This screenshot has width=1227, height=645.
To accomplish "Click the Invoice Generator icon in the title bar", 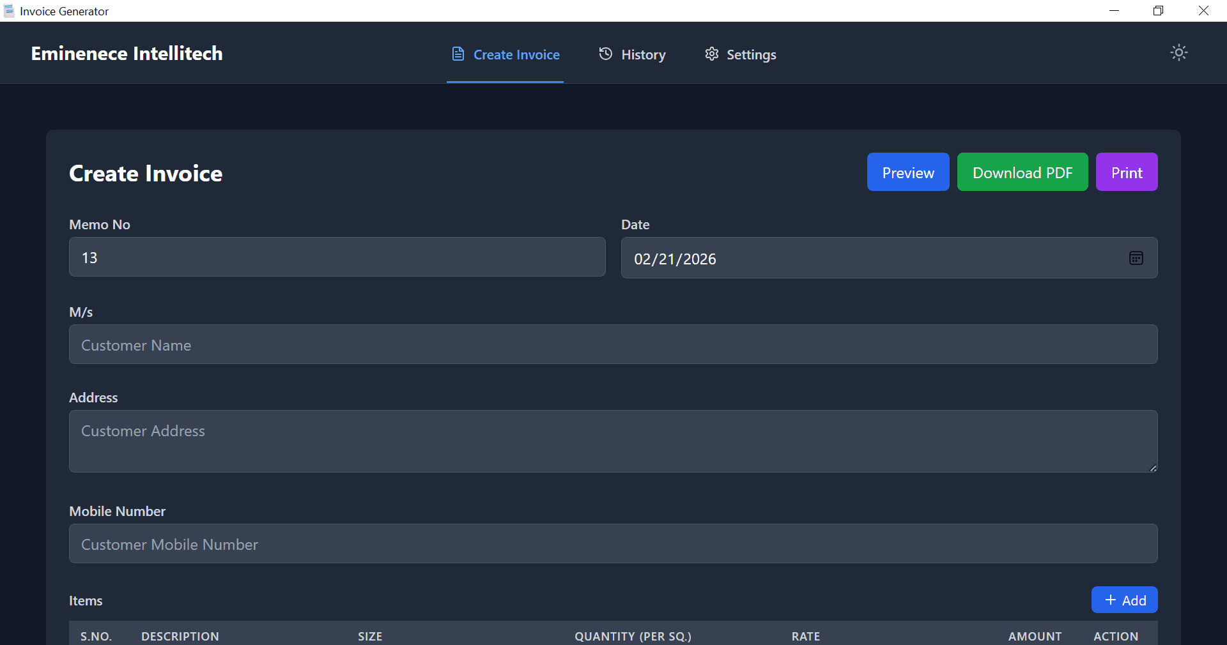I will pos(9,10).
